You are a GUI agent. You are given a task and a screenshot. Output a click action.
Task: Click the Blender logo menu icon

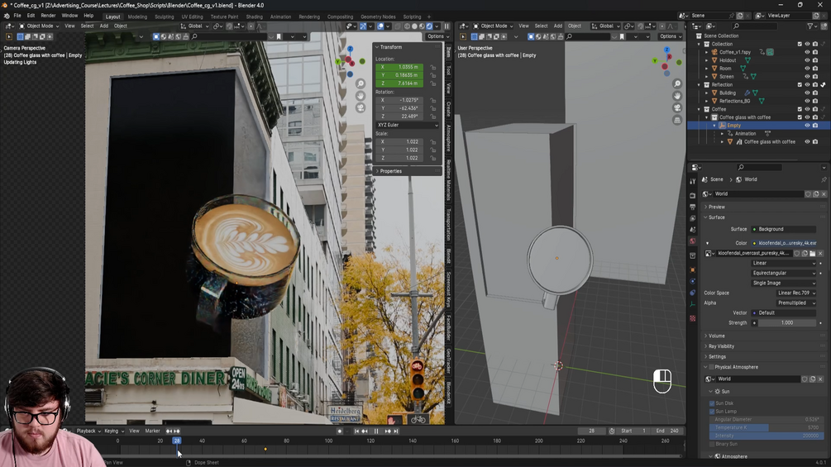pos(7,16)
